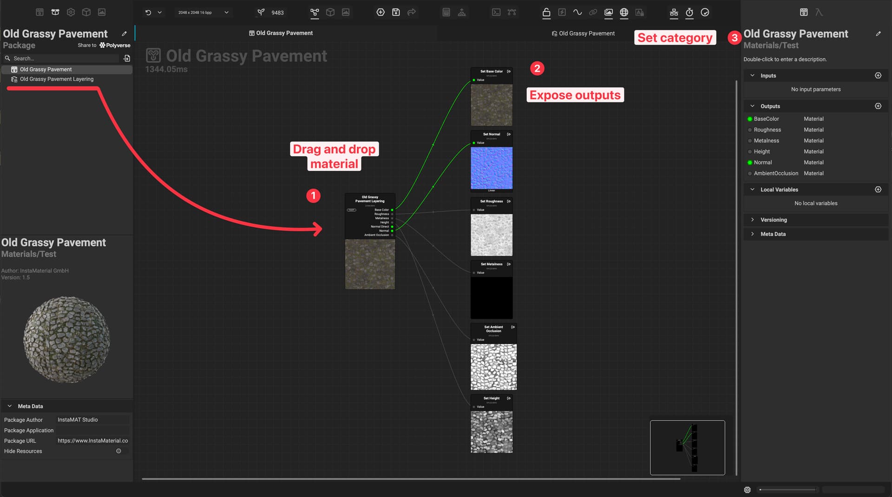Click the save floppy disk icon
Screen dimensions: 892x497
396,13
